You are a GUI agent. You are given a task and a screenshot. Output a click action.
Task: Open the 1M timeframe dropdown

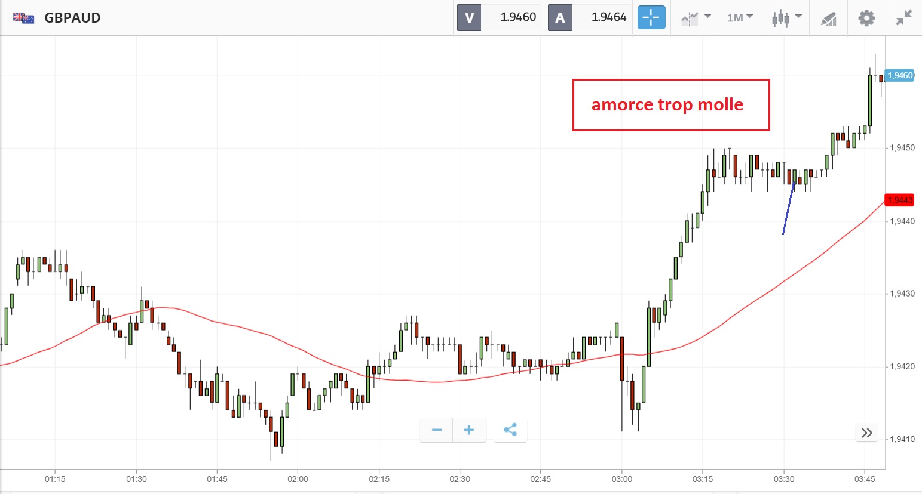[x=740, y=17]
